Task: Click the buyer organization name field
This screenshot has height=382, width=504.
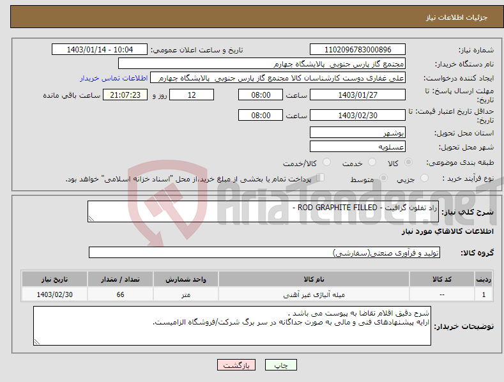Action: tap(262, 64)
